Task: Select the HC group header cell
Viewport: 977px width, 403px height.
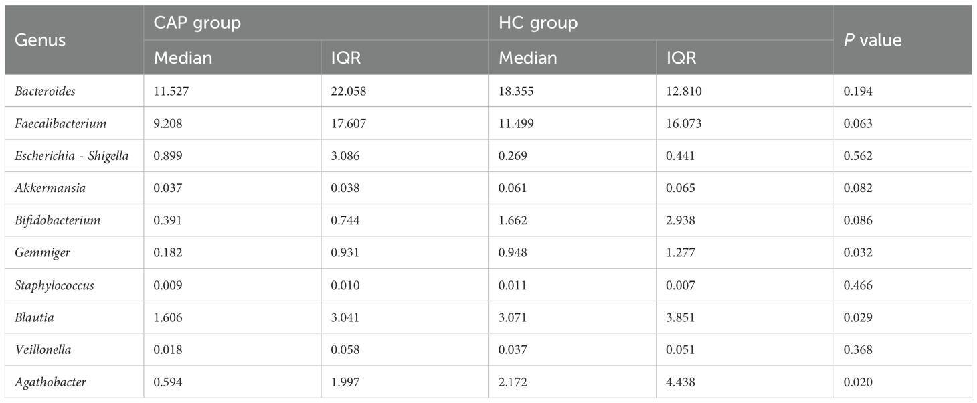Action: tap(538, 23)
